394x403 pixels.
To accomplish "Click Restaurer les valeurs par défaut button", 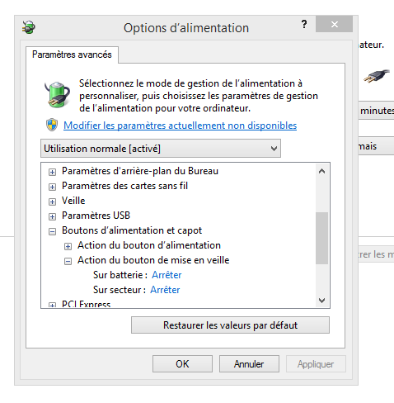I will pos(230,325).
